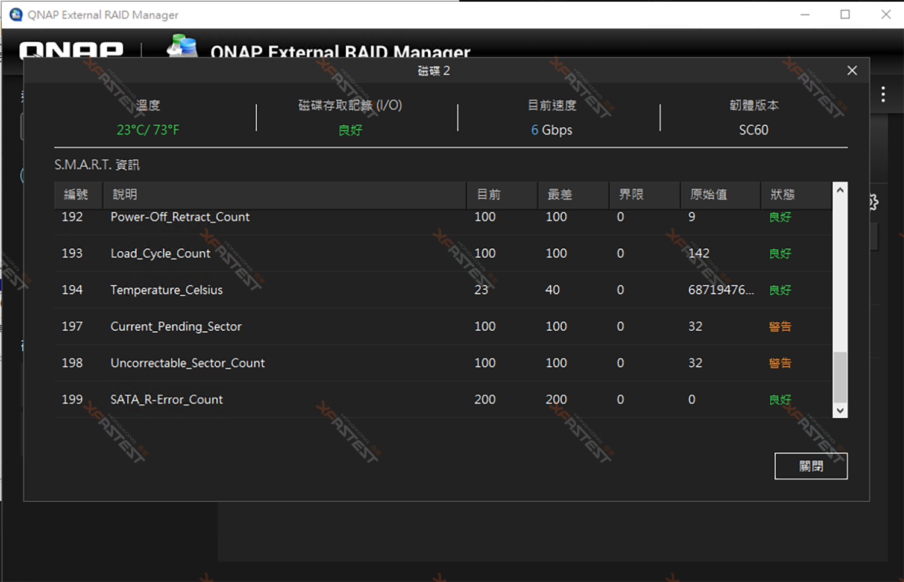Minimize the QNAP External RAID Manager window
This screenshot has height=582, width=904.
805,14
